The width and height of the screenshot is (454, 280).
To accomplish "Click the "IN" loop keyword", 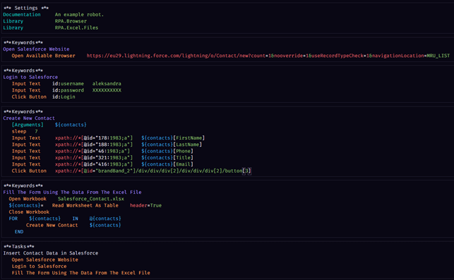I will (76, 219).
